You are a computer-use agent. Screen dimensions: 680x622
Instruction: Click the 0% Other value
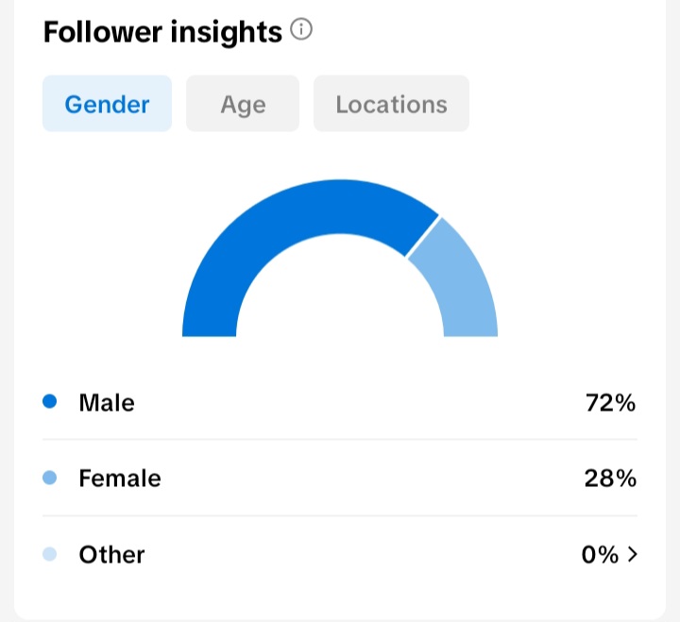[x=600, y=554]
